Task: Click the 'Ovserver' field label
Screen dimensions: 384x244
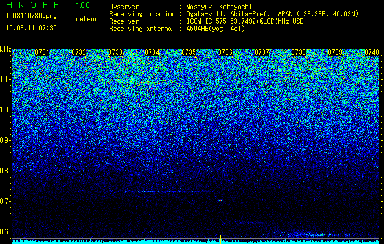Action: pos(124,7)
